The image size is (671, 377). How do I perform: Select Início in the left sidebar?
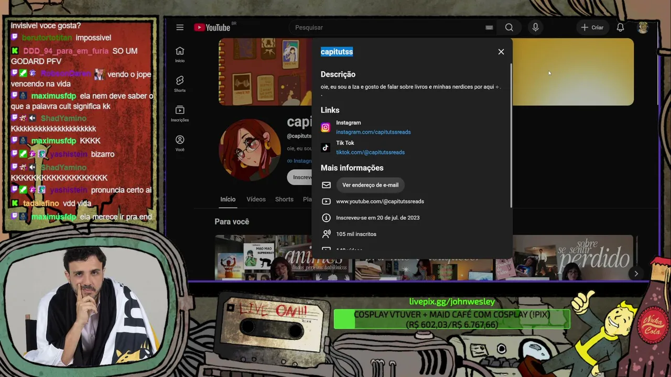point(180,54)
